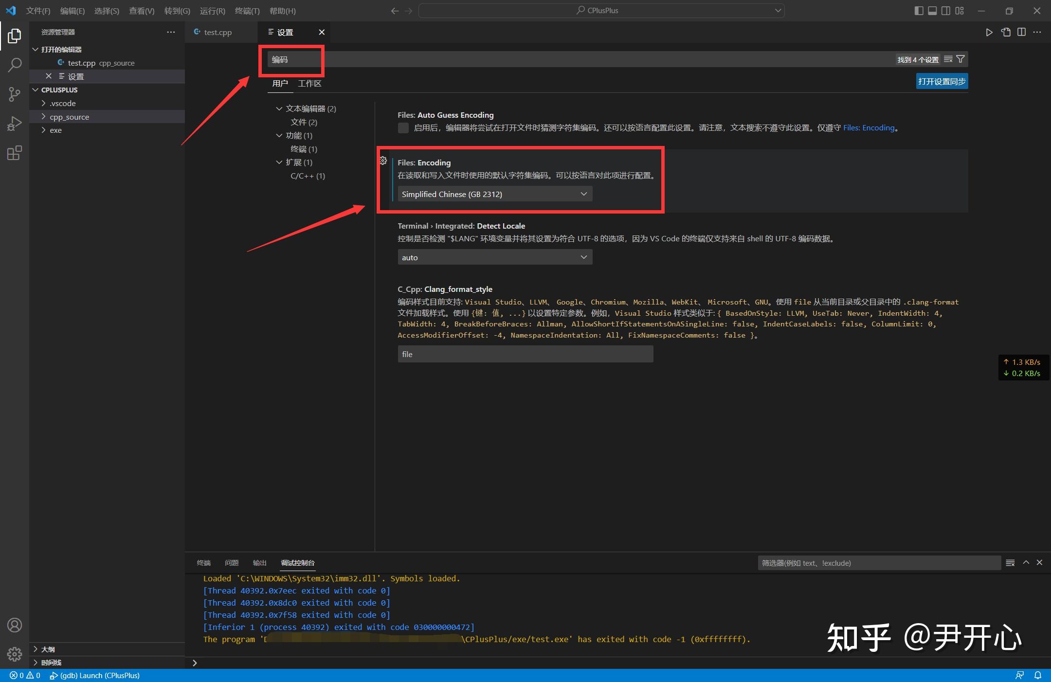Maximize the bottom panel with chevron
1051x682 pixels.
(x=1026, y=562)
